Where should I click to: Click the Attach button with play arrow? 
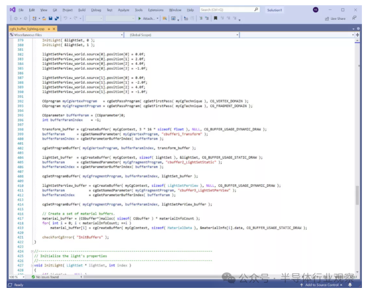tap(148, 18)
